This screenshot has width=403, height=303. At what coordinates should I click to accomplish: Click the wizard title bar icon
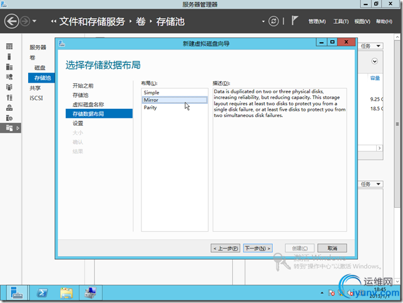tap(62, 43)
